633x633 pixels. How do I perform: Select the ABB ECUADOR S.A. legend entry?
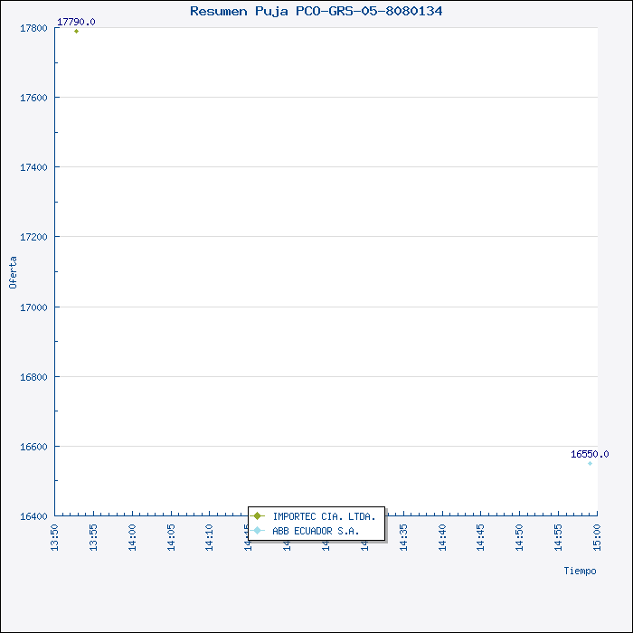click(x=315, y=531)
